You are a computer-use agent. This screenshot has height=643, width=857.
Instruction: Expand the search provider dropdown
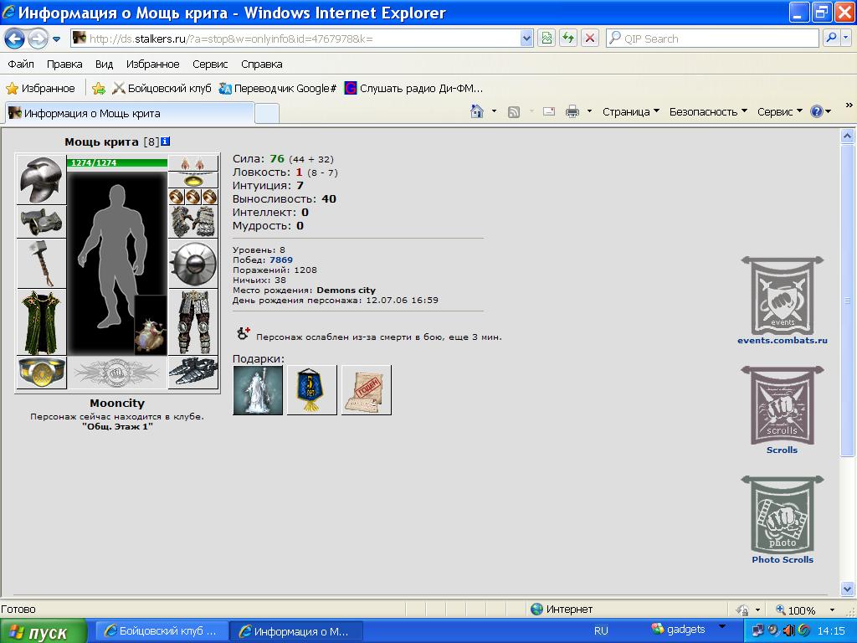click(846, 39)
